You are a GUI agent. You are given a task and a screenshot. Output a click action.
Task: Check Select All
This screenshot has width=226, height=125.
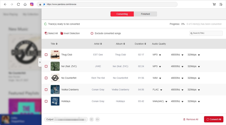coord(51,33)
